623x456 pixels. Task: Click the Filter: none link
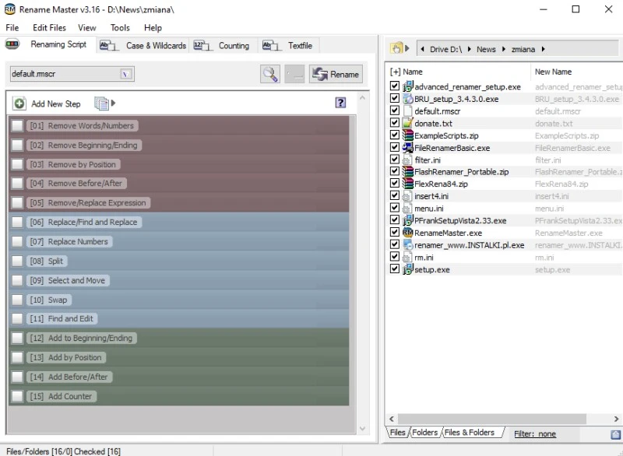[x=534, y=434]
